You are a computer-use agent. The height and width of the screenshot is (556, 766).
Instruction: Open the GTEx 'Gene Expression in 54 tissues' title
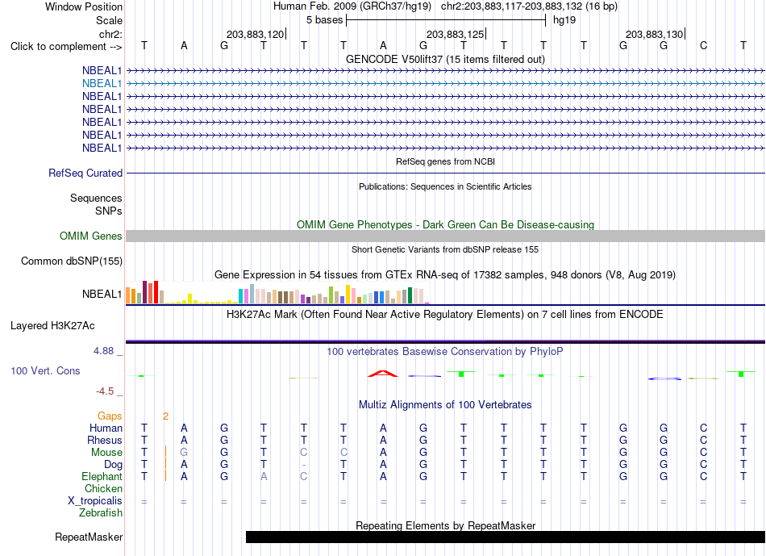point(445,275)
